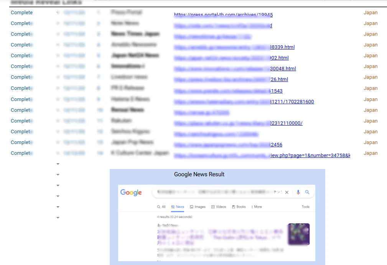Click Japan cell in the 26.html row
This screenshot has height=265, width=387.
pos(371,77)
